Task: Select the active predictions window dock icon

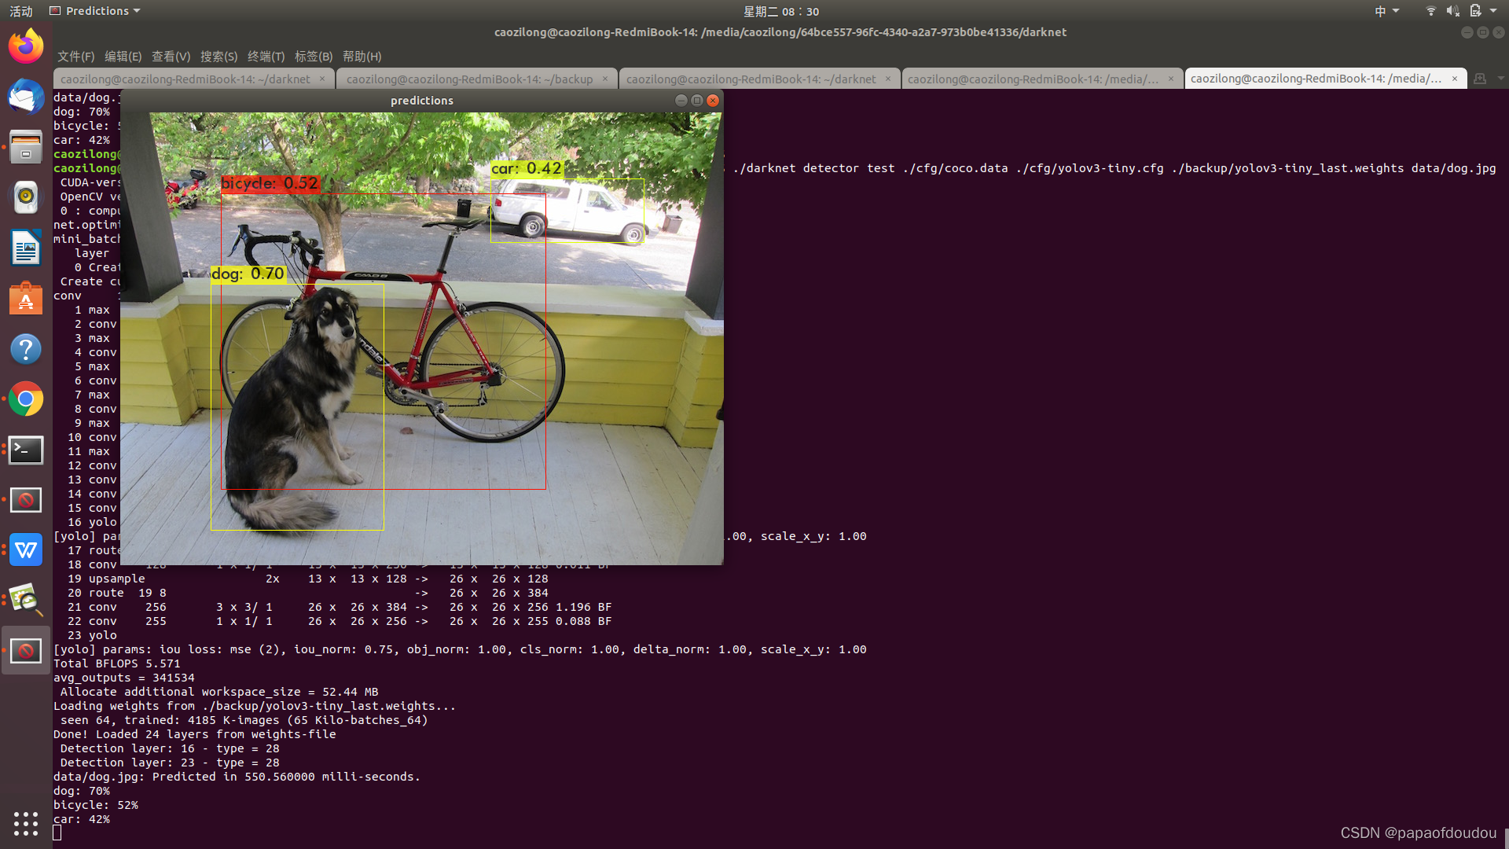Action: pyautogui.click(x=26, y=651)
